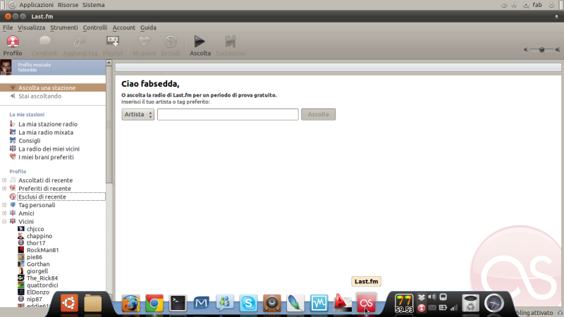Expand the Amici node
Screen dimensions: 564x317
4,213
